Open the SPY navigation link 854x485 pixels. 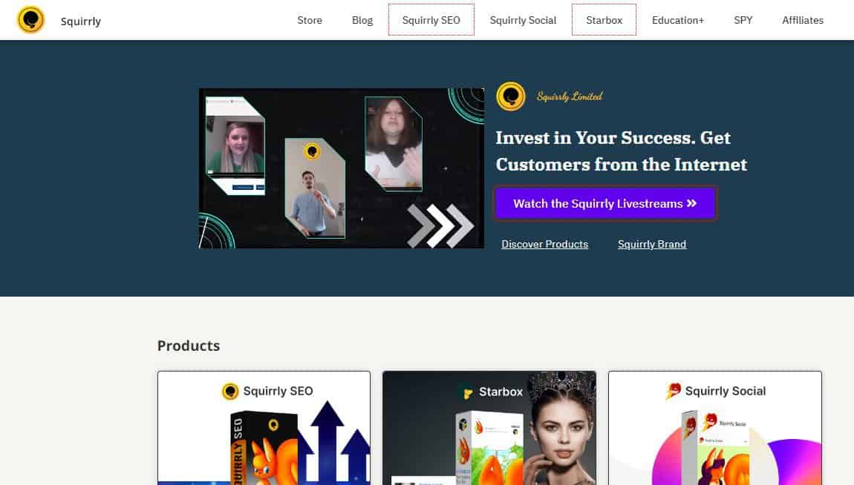point(743,20)
